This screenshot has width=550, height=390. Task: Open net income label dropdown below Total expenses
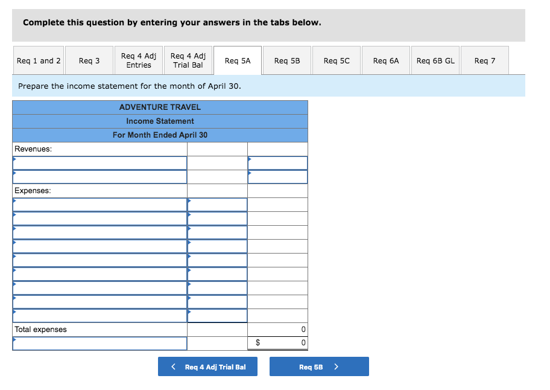tap(100, 344)
